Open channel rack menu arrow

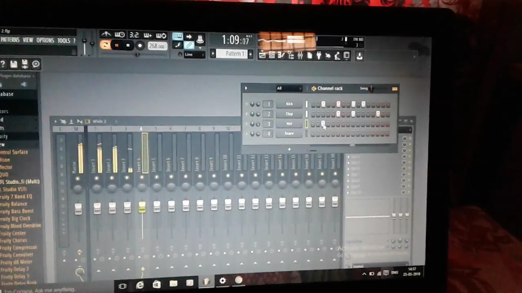(x=246, y=88)
